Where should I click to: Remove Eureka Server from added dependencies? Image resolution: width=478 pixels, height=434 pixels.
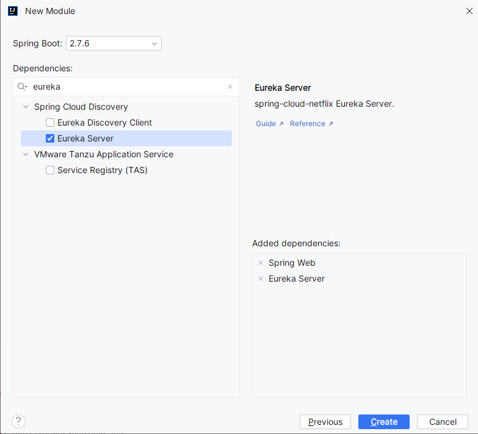[x=261, y=279]
